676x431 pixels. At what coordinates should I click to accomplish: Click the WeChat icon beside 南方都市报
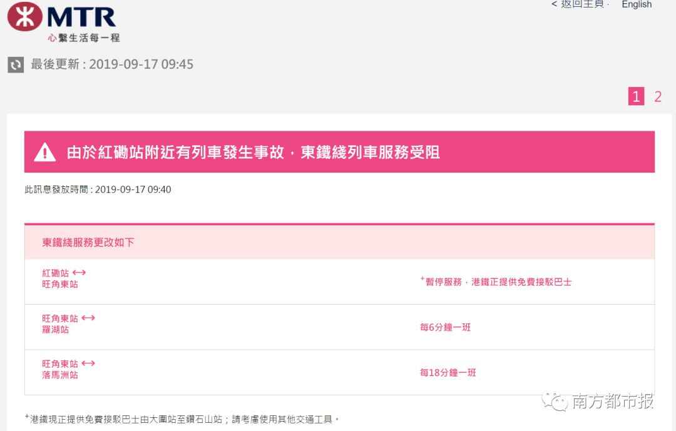tap(555, 401)
